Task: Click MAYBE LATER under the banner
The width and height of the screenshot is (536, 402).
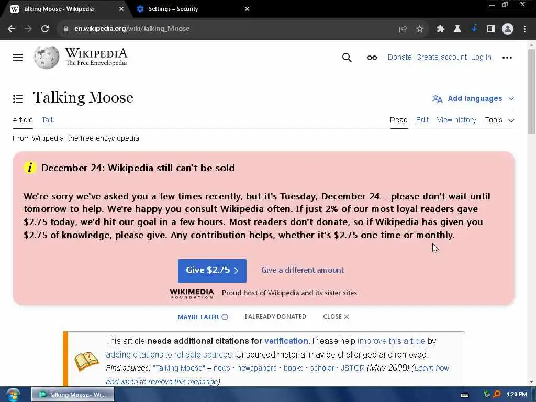Action: click(203, 317)
